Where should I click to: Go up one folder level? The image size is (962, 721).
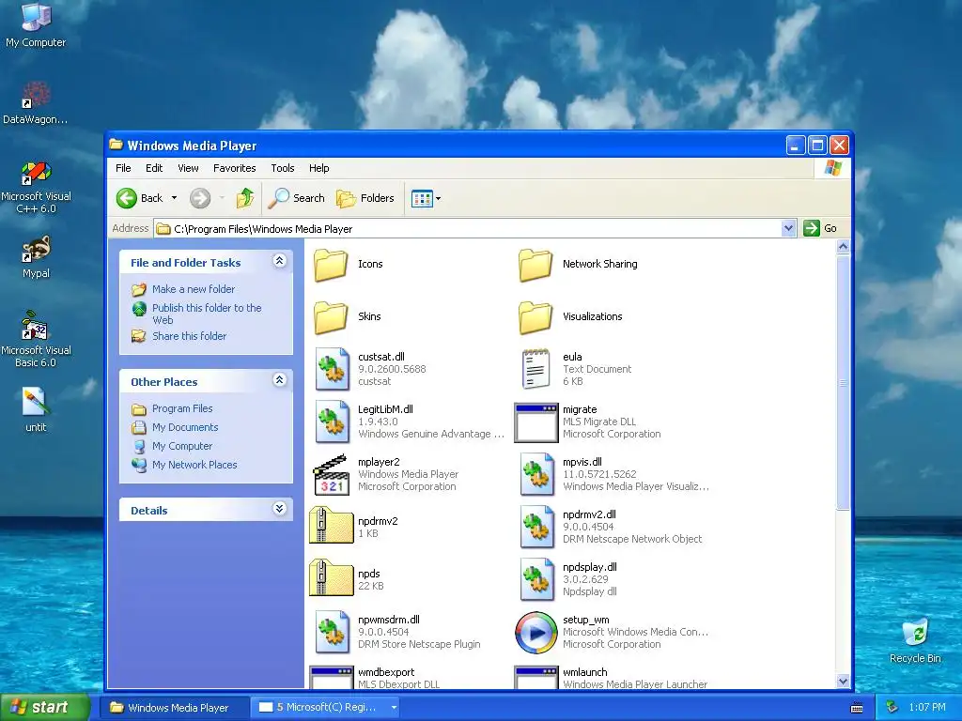(245, 198)
